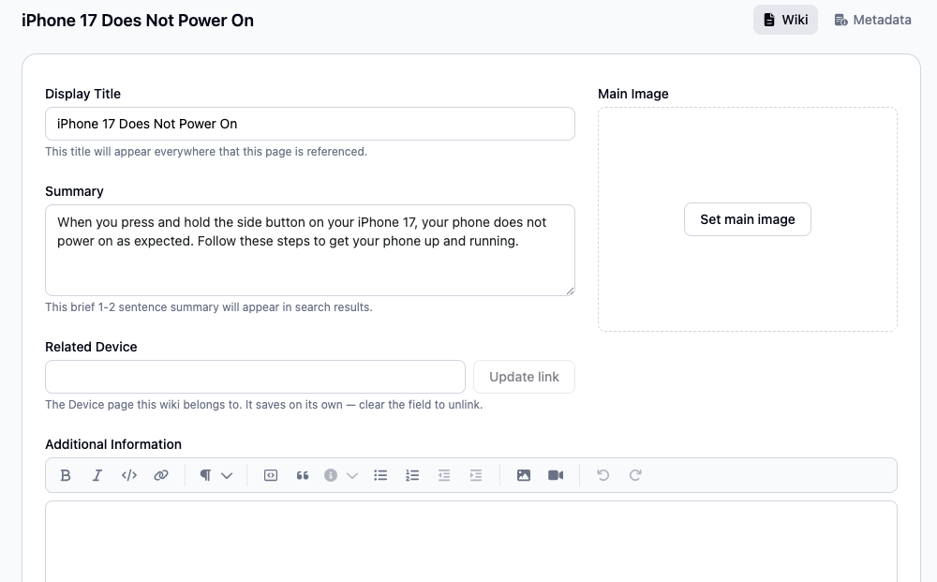Toggle italic formatting in editor toolbar

click(x=97, y=475)
